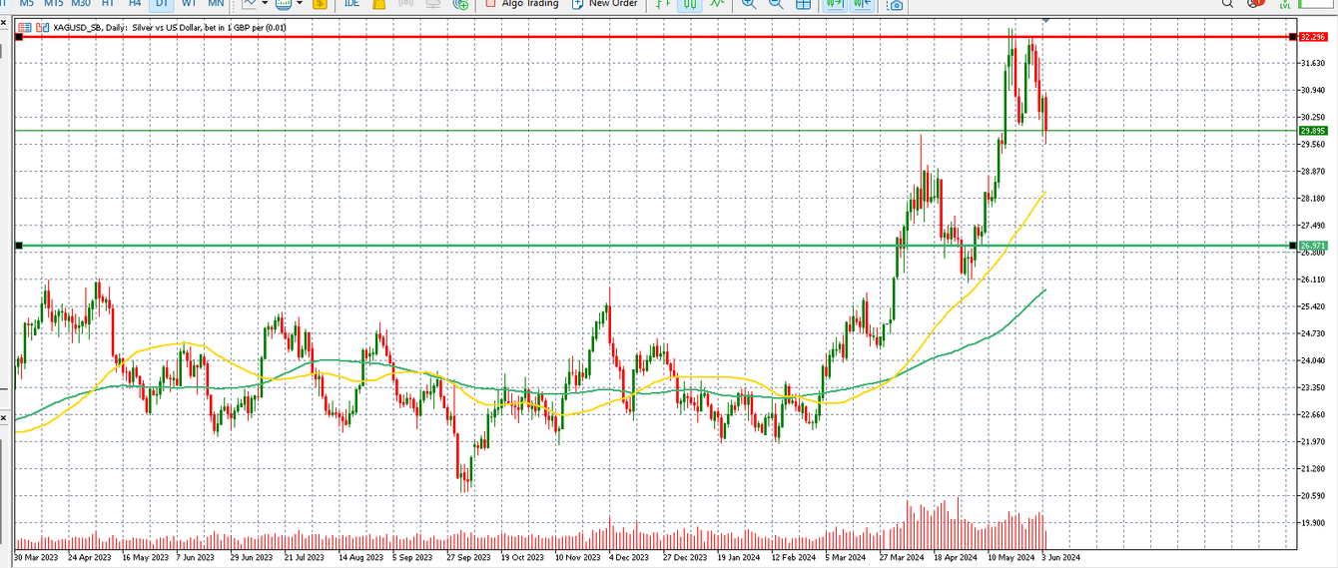Open the Market shopping bag icon
This screenshot has width=1338, height=568.
(379, 3)
